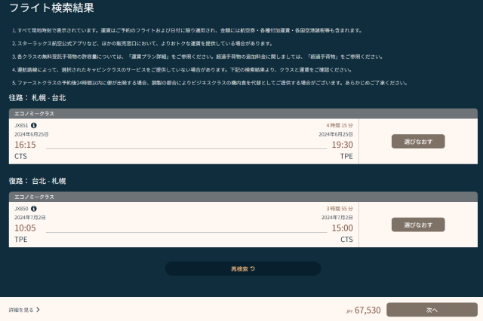Click the refresh arrow icon in 再検索
The height and width of the screenshot is (321, 483).
click(253, 268)
